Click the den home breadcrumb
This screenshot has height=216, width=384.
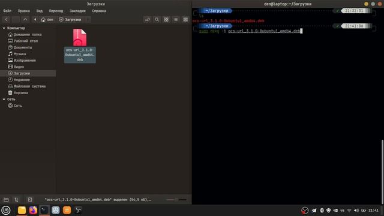click(x=47, y=20)
